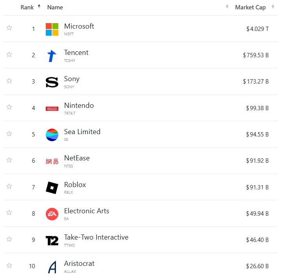Sort the table by Rank column
Screen dimensions: 282x278
[27, 7]
